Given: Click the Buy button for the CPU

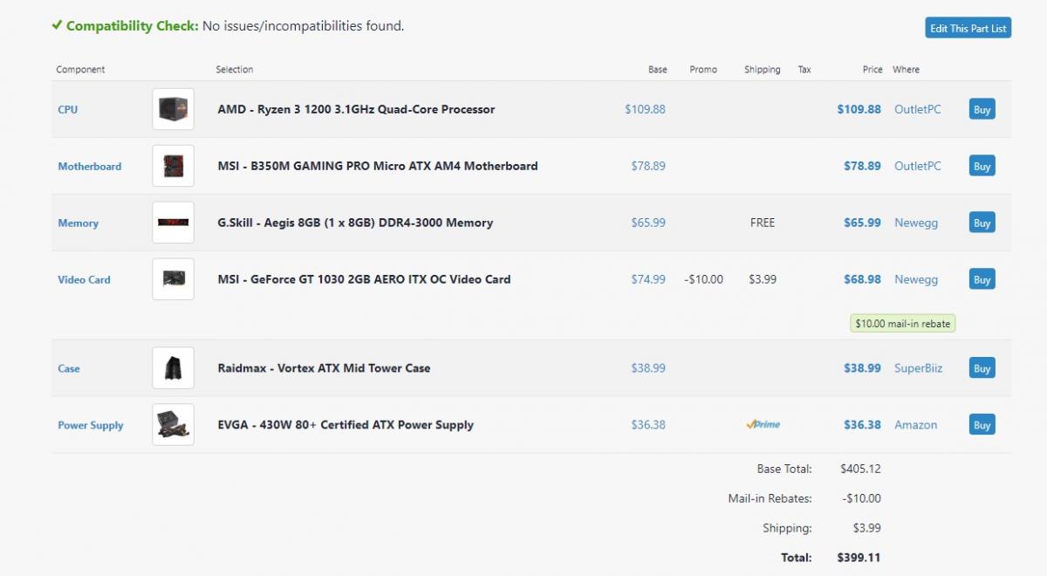Looking at the screenshot, I should pos(982,110).
